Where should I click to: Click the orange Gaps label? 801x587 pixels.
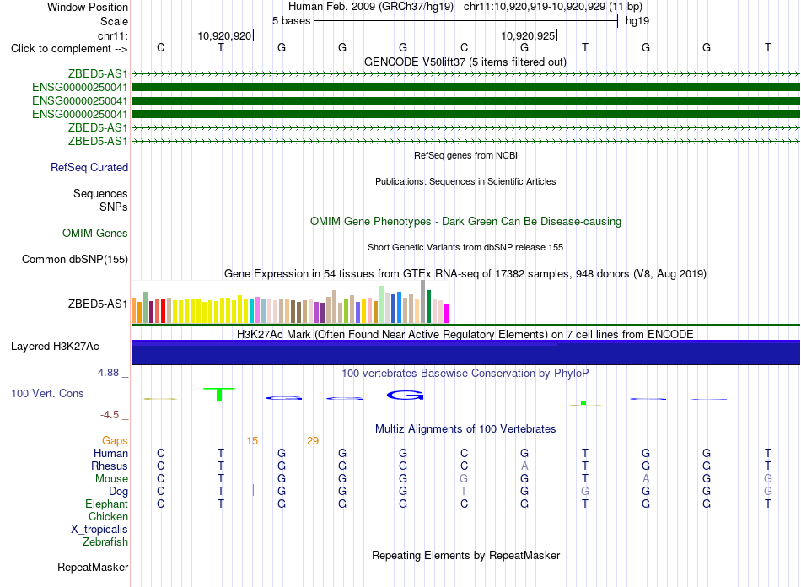[115, 440]
